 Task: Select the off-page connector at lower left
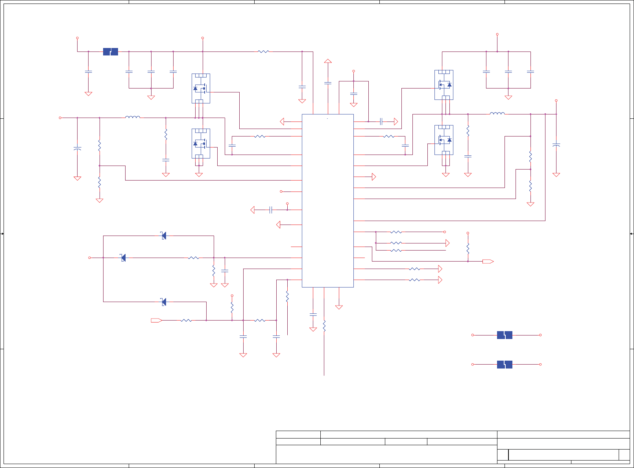(x=157, y=321)
